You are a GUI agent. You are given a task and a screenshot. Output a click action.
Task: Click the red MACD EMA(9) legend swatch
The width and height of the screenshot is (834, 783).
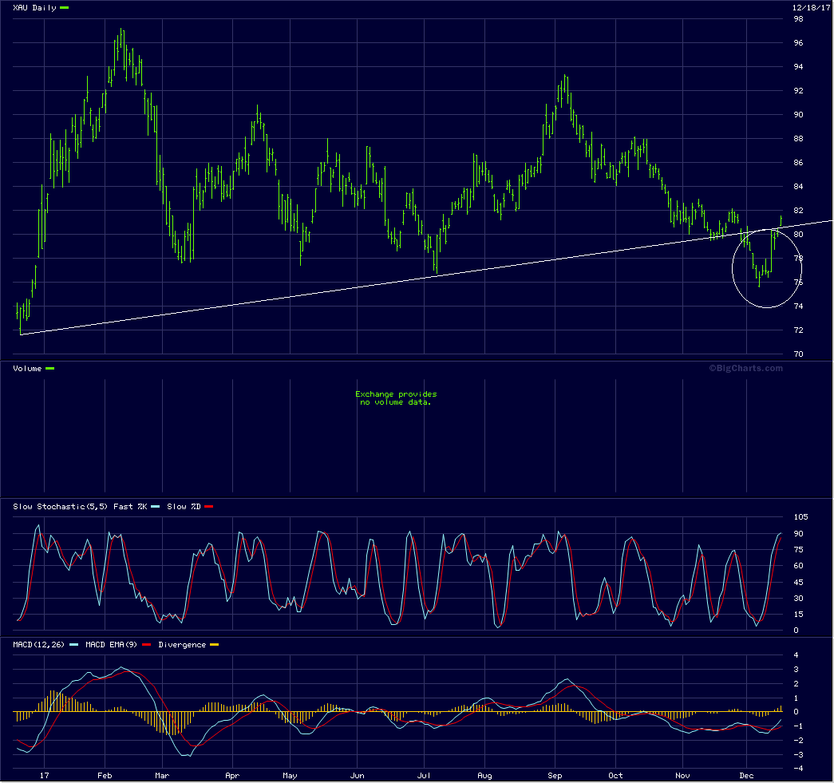pos(147,644)
